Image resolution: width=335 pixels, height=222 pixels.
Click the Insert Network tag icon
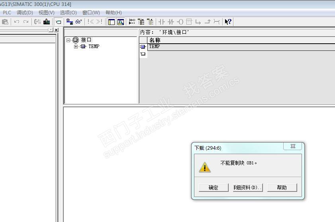coord(58,22)
